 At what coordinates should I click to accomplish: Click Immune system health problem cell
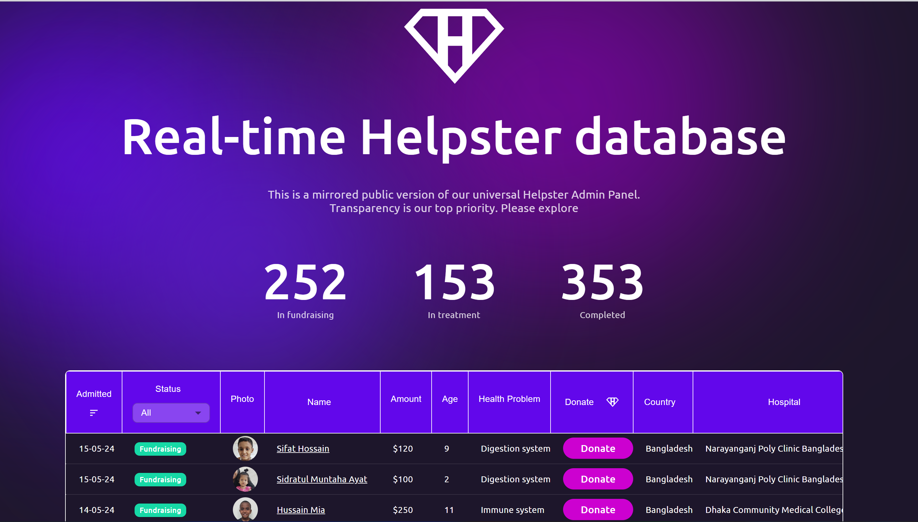[x=512, y=510]
